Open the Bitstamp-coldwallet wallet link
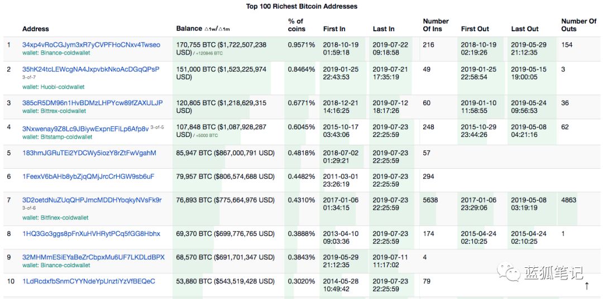This screenshot has height=299, width=603. 66,137
